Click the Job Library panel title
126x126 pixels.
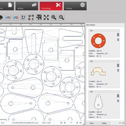tap(91, 25)
